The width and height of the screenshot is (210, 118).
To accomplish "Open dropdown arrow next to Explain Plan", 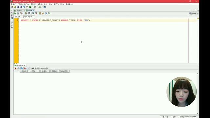I will pos(24,13).
